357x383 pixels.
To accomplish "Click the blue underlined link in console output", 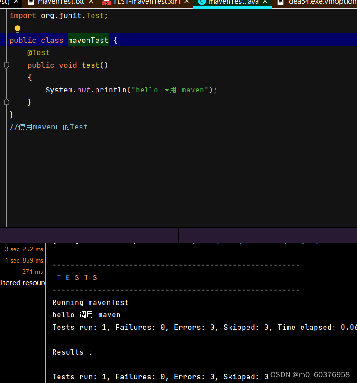I will [x=281, y=243].
